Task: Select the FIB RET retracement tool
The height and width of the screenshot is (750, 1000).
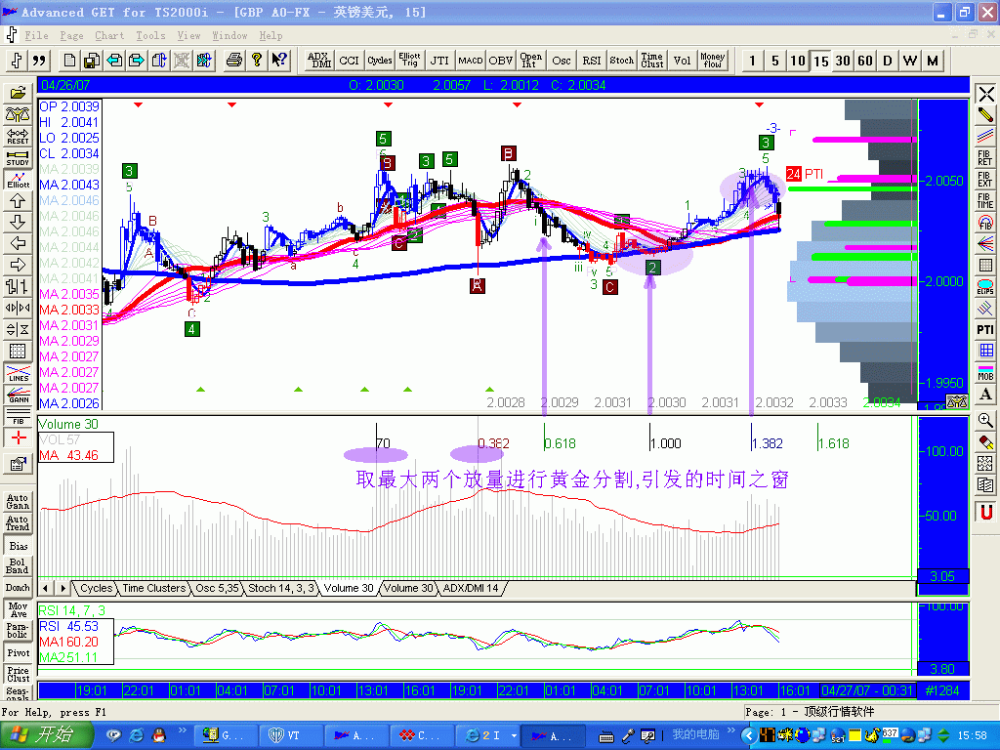Action: tap(985, 158)
